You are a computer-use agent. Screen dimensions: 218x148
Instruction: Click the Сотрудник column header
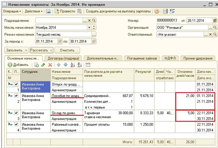tap(35, 75)
